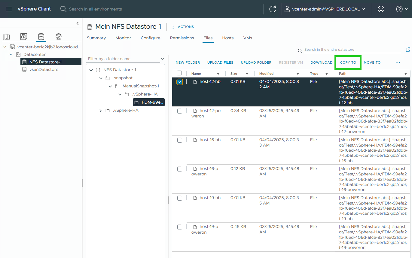Focus Search in the entire datastore field
Screen dimensions: 412x258
click(x=352, y=50)
